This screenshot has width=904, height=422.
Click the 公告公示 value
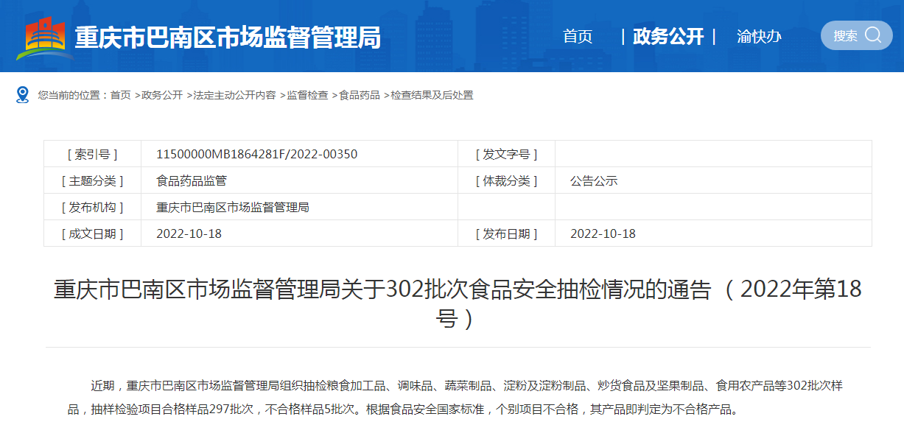click(x=594, y=180)
